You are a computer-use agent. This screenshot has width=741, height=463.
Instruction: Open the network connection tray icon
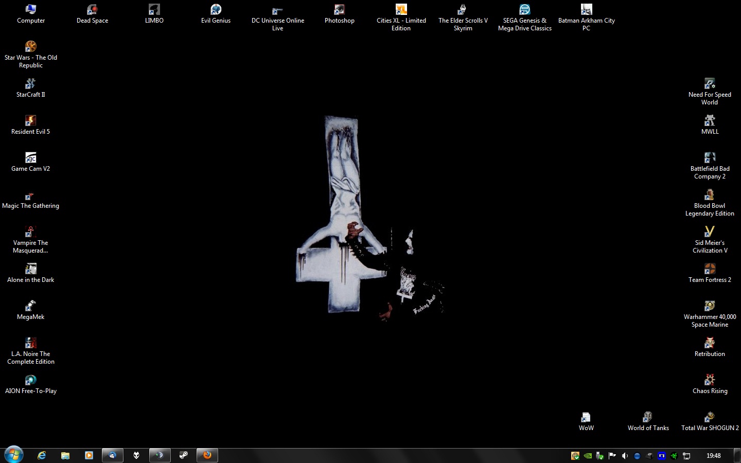pyautogui.click(x=686, y=456)
